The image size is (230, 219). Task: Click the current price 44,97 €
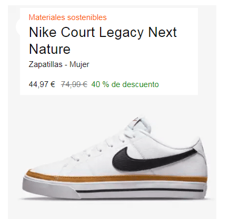coord(42,84)
